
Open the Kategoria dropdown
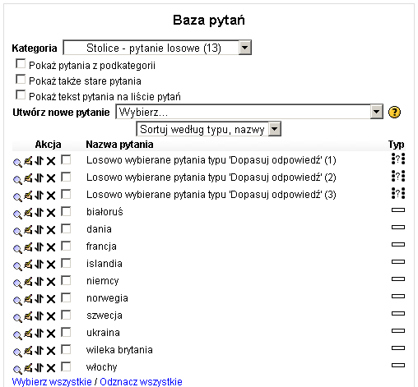pos(157,48)
